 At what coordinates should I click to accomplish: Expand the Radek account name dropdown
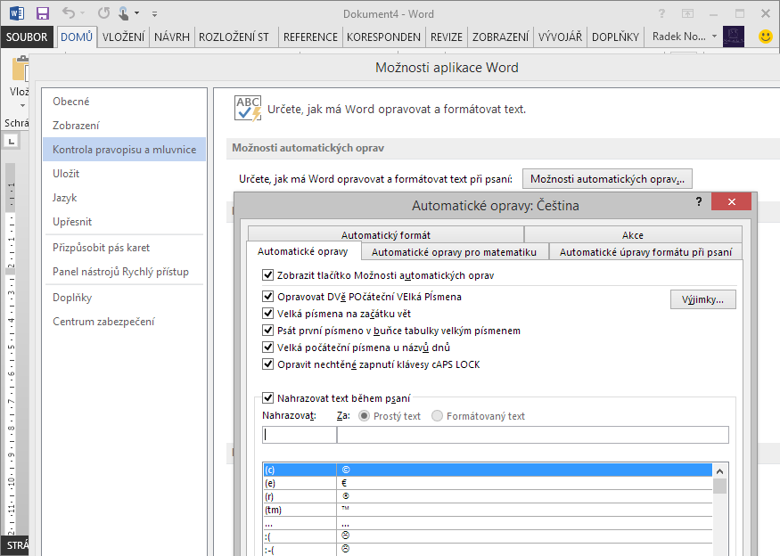(714, 37)
